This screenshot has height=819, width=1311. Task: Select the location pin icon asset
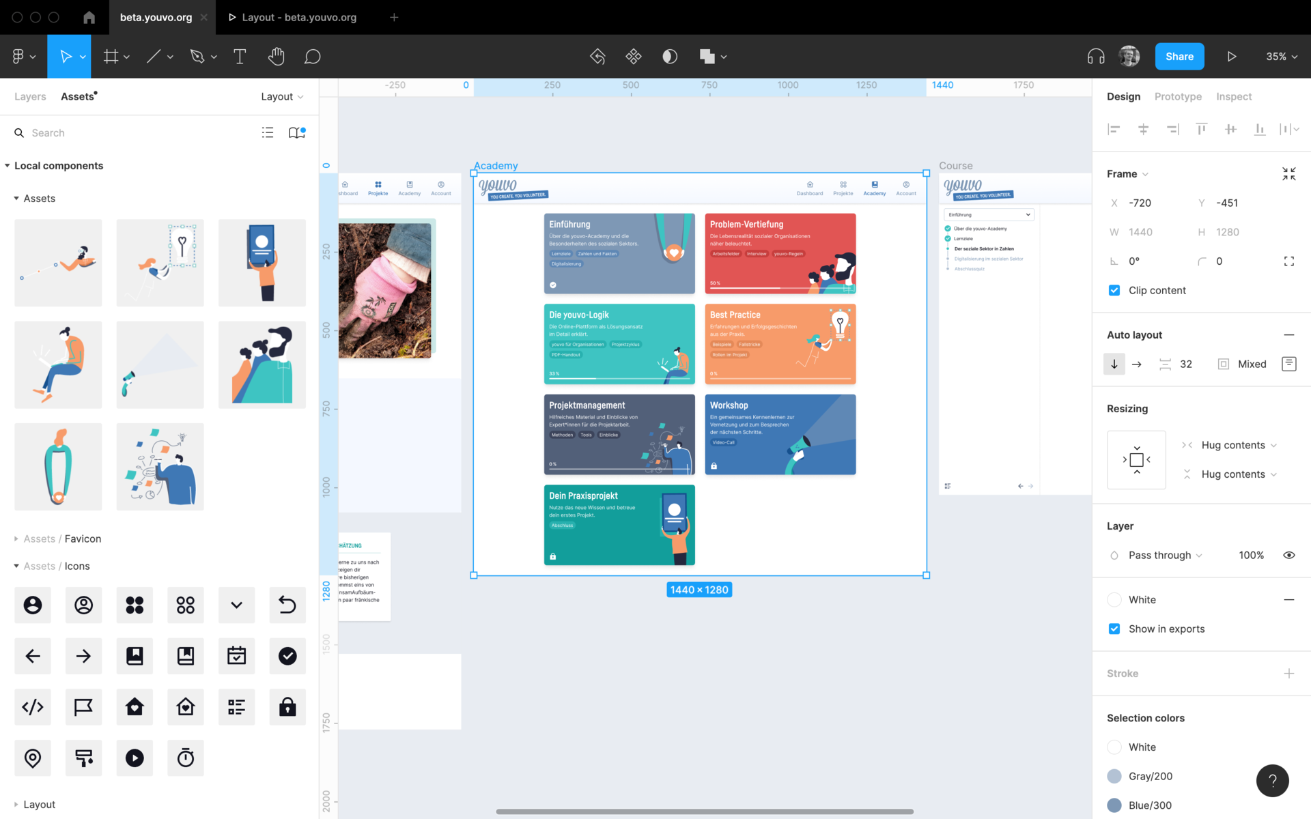(33, 758)
